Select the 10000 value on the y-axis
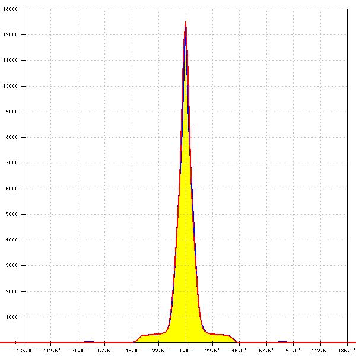356x356 pixels. click(10, 87)
